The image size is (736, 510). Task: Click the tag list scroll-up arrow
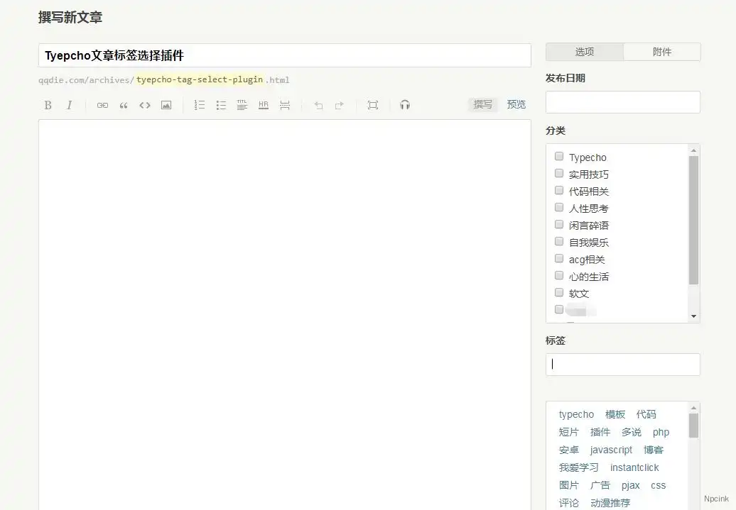click(693, 408)
